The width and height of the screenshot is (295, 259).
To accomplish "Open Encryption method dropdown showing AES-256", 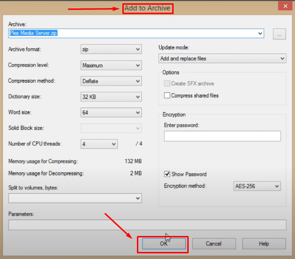I will [x=257, y=186].
